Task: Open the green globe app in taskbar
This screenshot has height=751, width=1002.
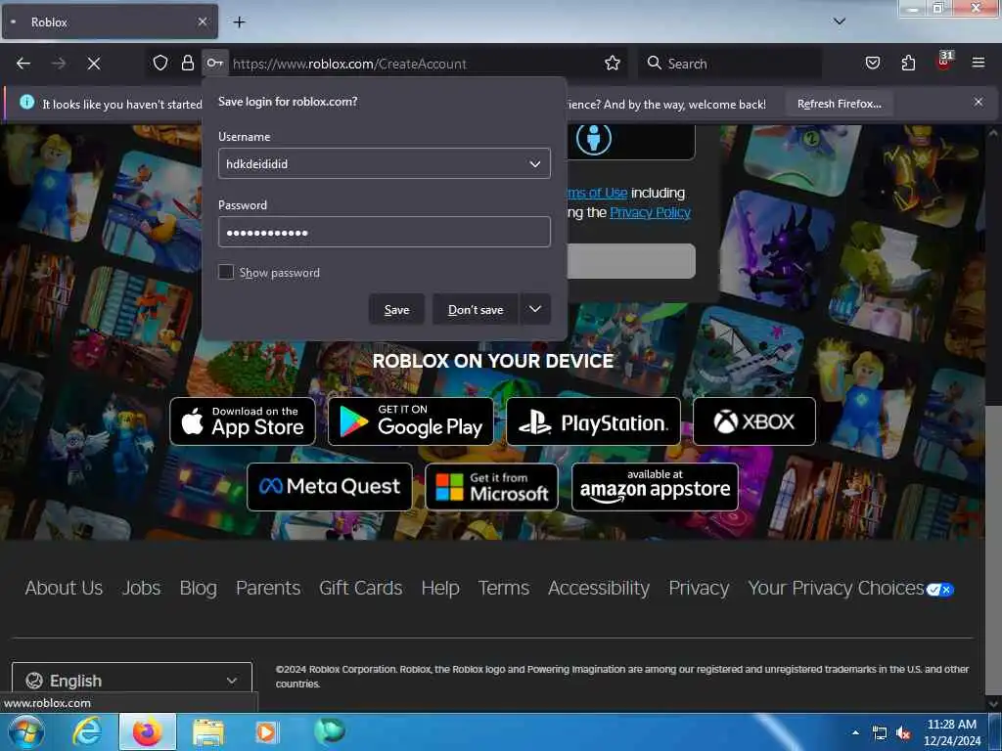Action: (329, 731)
